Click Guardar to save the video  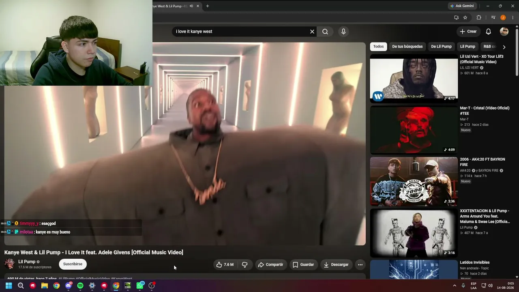tap(303, 265)
